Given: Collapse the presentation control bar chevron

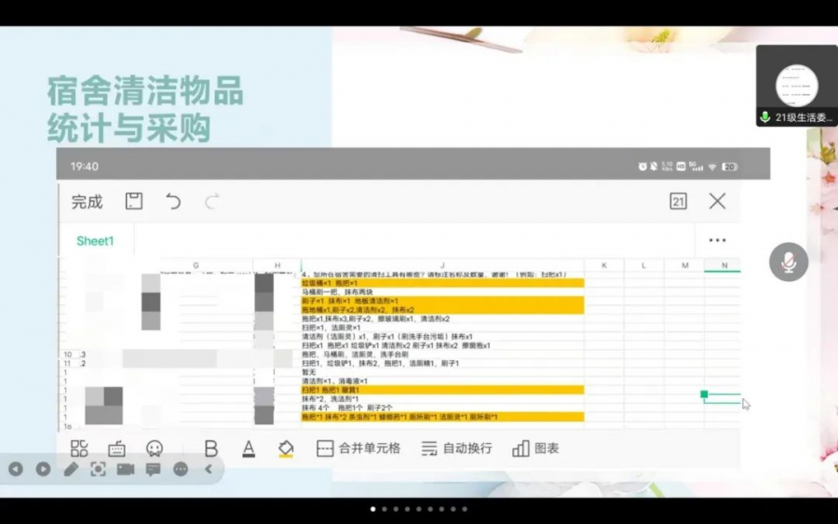Looking at the screenshot, I should (x=209, y=469).
